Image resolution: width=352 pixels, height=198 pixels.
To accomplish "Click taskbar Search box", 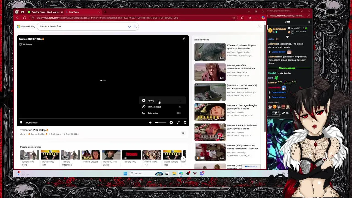I will (146, 174).
